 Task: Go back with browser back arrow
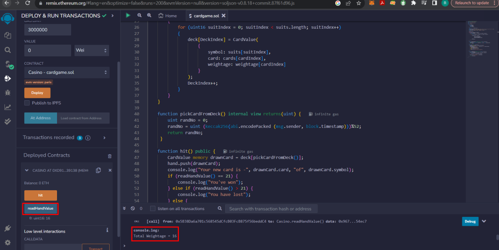7,3
